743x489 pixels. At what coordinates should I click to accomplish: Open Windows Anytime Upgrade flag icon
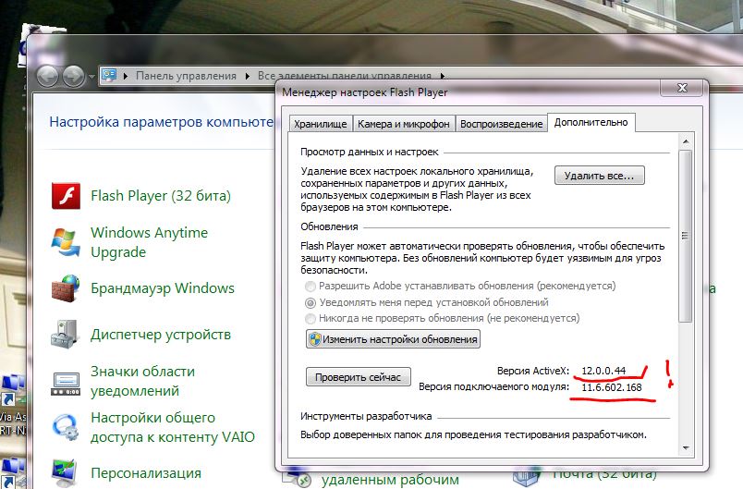pyautogui.click(x=66, y=241)
